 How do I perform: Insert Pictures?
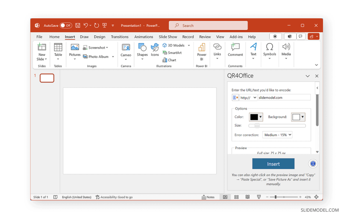coord(75,52)
